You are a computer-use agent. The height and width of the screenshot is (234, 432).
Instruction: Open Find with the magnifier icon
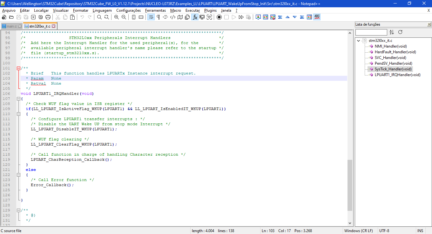99,17
